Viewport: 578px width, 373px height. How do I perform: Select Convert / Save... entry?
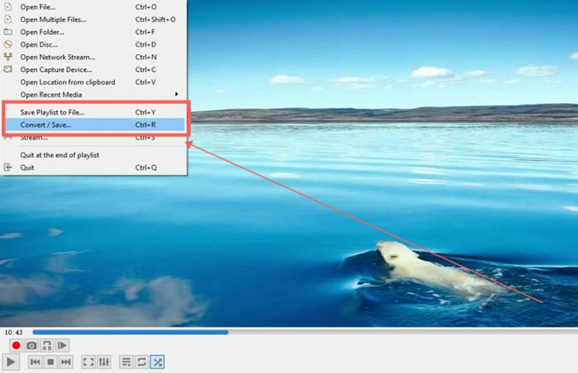(x=93, y=125)
